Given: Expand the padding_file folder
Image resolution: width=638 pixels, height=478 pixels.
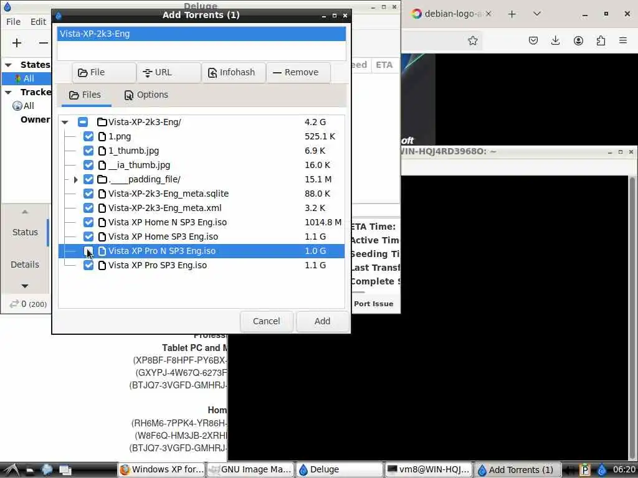Looking at the screenshot, I should point(75,179).
